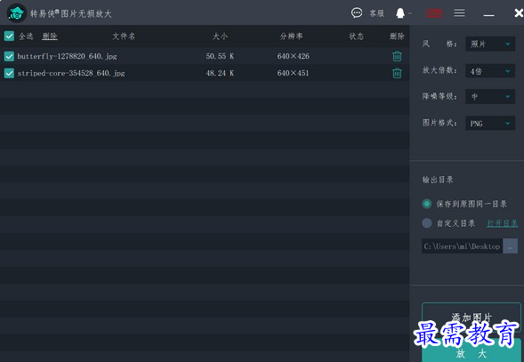
Task: Click the size value 50.55 K
Action: (220, 56)
